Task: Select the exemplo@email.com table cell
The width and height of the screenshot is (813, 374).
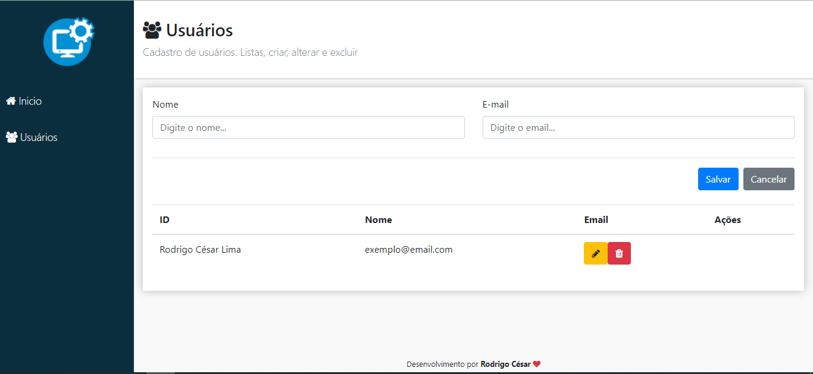Action: coord(408,250)
